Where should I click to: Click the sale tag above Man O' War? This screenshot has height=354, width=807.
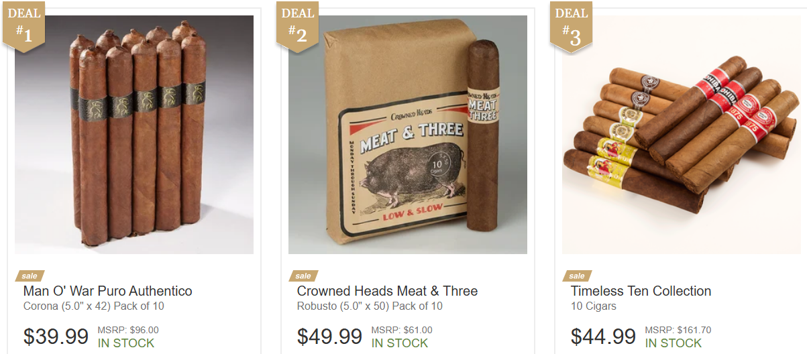30,276
